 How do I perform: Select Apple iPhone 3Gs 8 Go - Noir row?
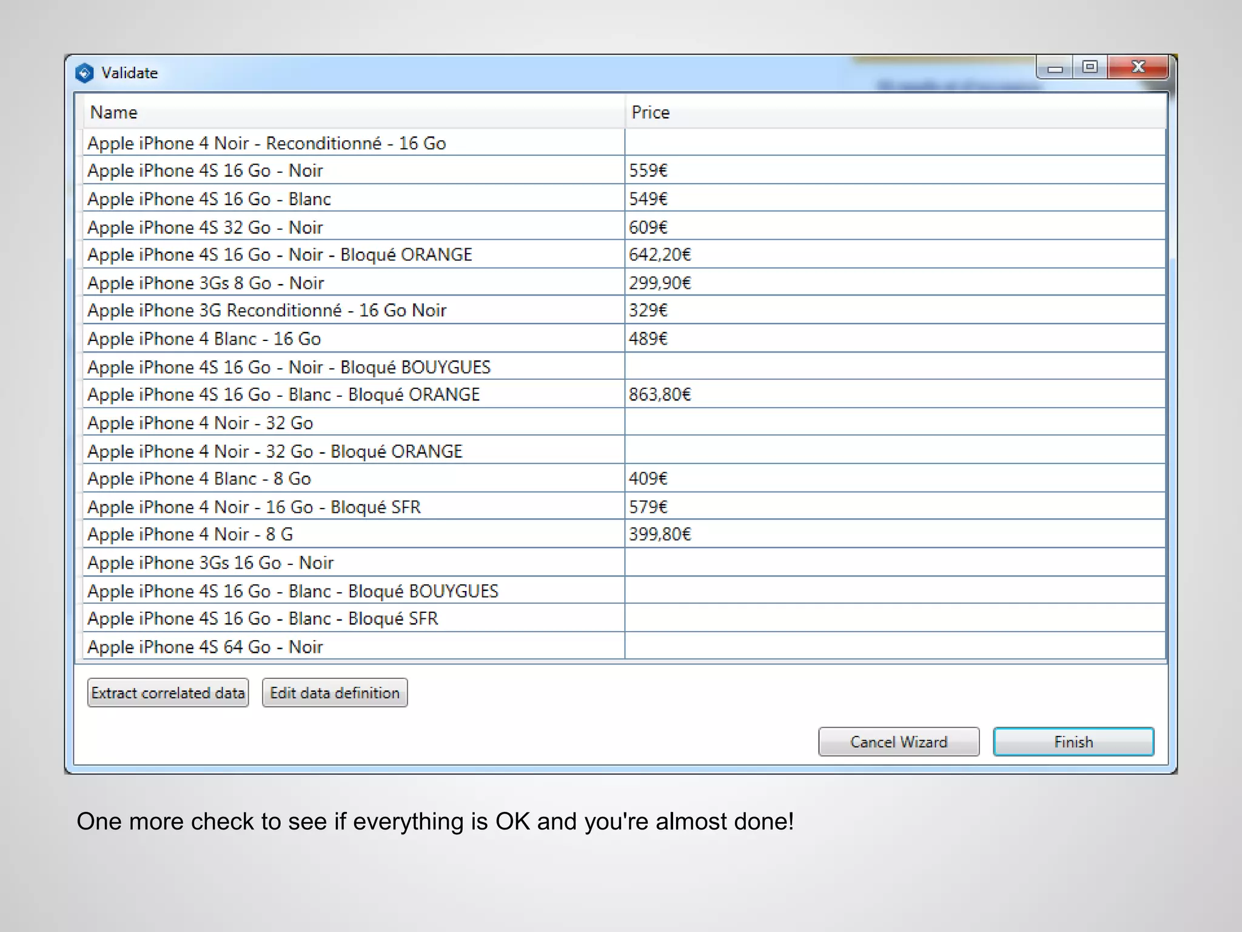pos(206,283)
